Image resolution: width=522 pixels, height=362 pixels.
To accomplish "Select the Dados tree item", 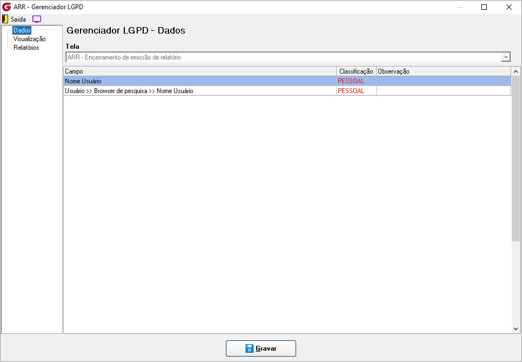I will click(x=22, y=30).
